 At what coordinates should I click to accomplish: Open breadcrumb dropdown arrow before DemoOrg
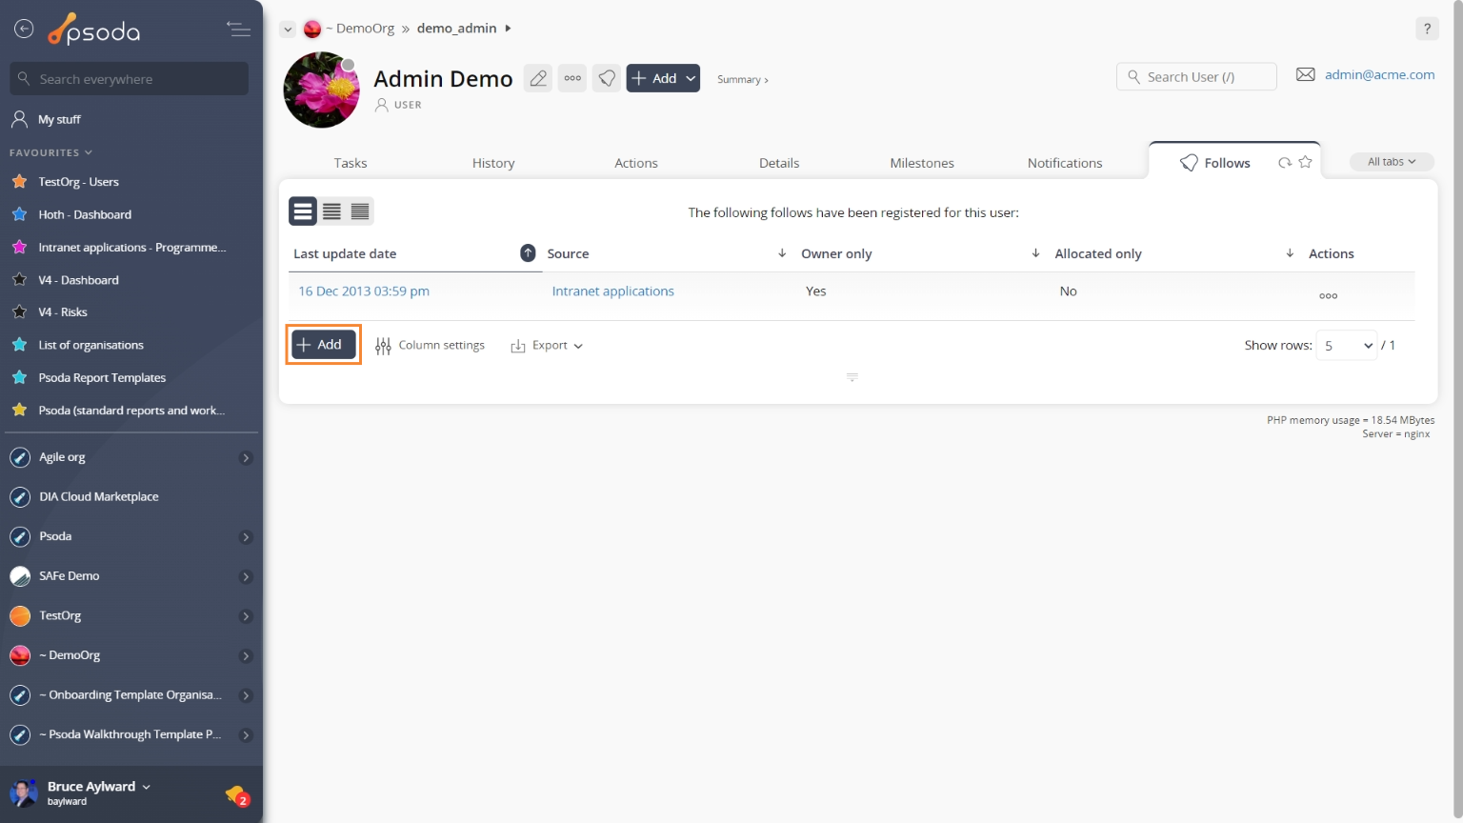click(x=288, y=30)
